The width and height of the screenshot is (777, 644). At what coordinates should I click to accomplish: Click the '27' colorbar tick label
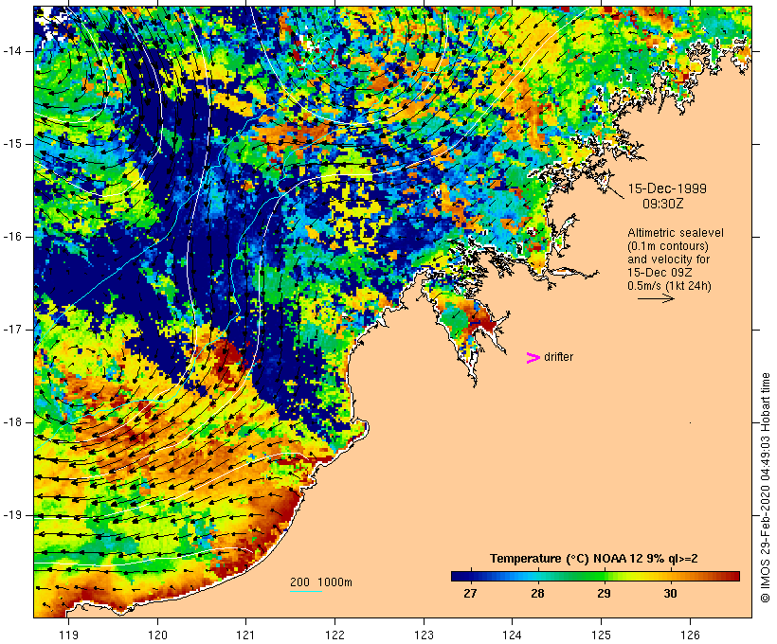click(x=470, y=593)
